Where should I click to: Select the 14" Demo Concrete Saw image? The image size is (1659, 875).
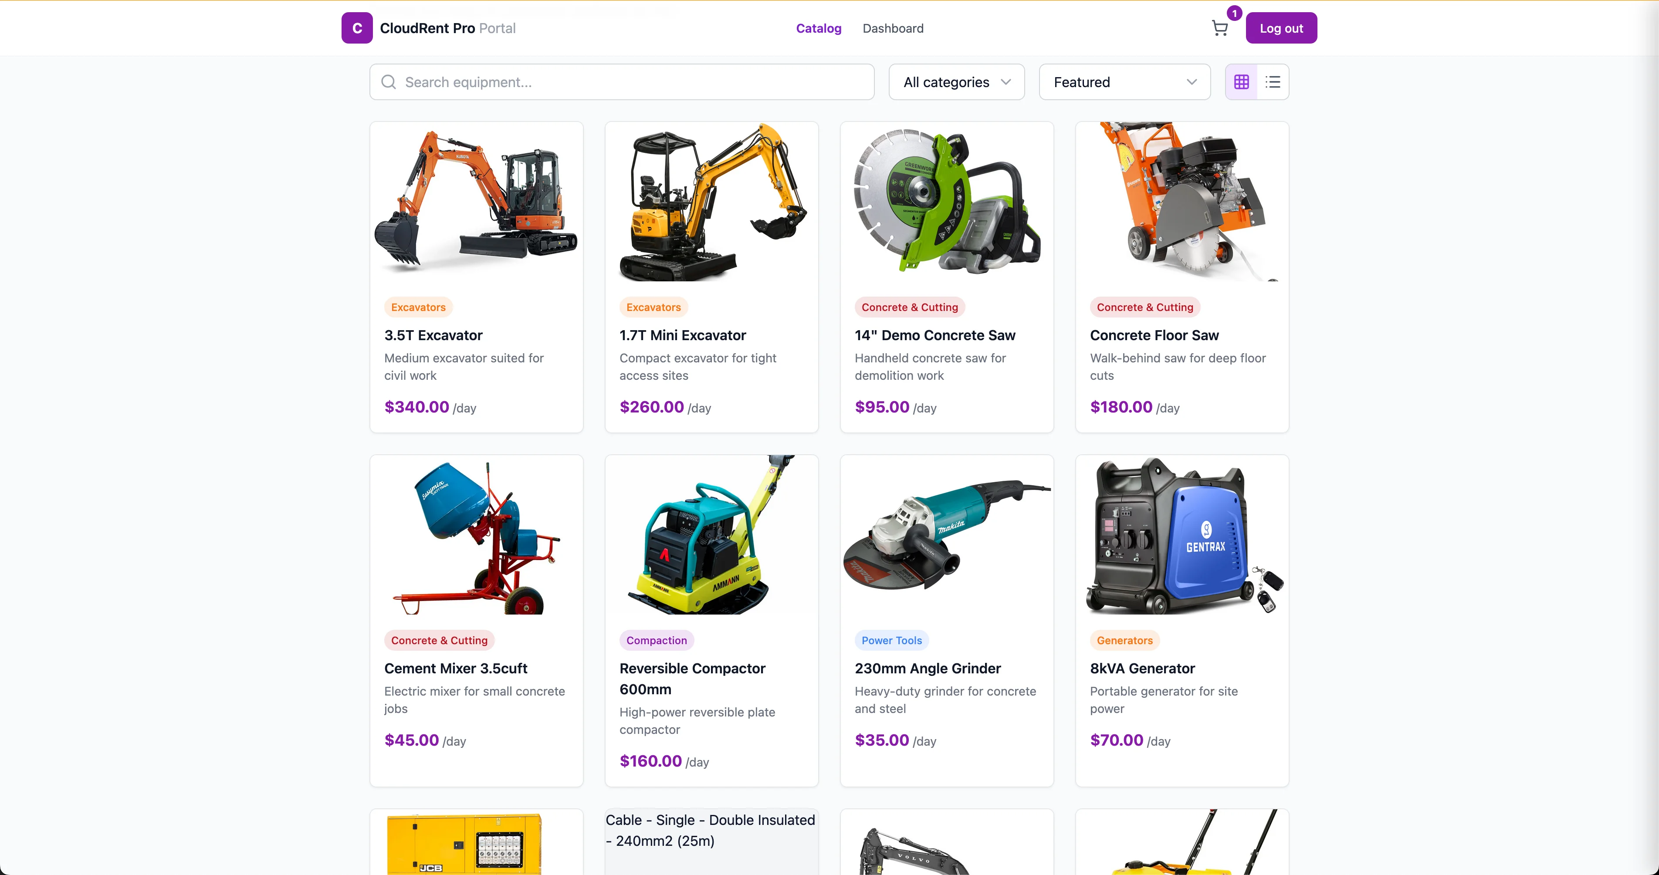click(x=947, y=202)
